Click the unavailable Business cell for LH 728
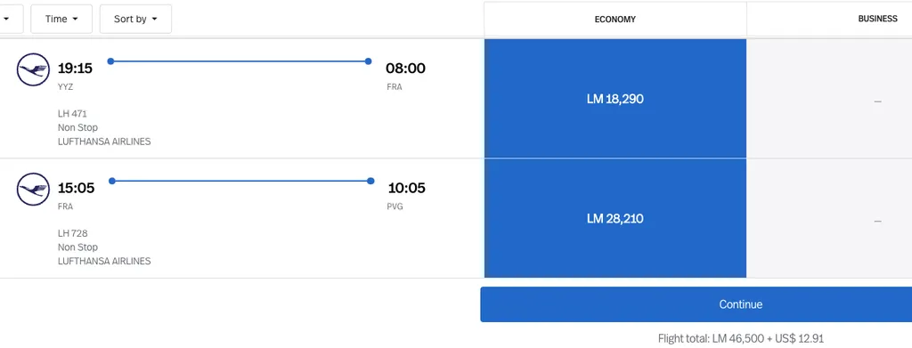The image size is (912, 348). tap(829, 218)
